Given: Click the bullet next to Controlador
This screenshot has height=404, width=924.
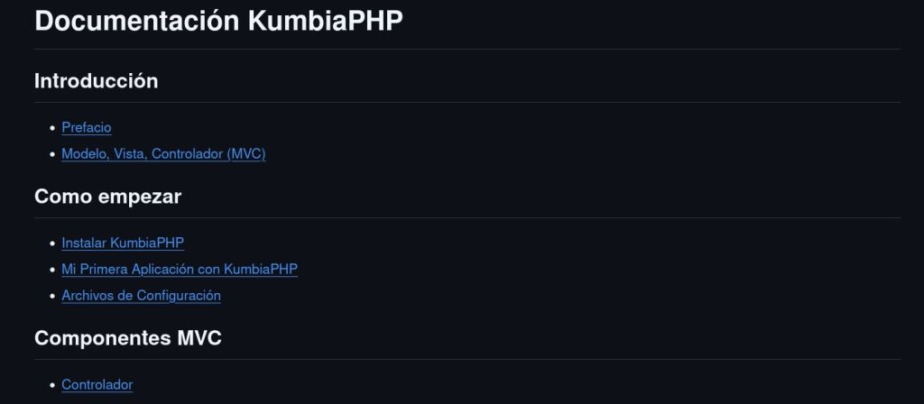Looking at the screenshot, I should pyautogui.click(x=51, y=385).
